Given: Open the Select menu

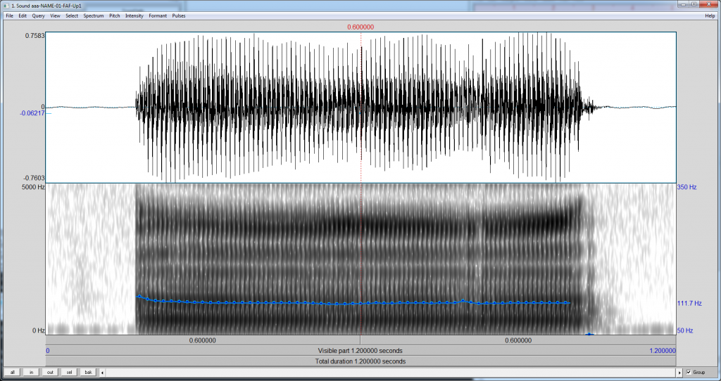Looking at the screenshot, I should click(x=72, y=15).
